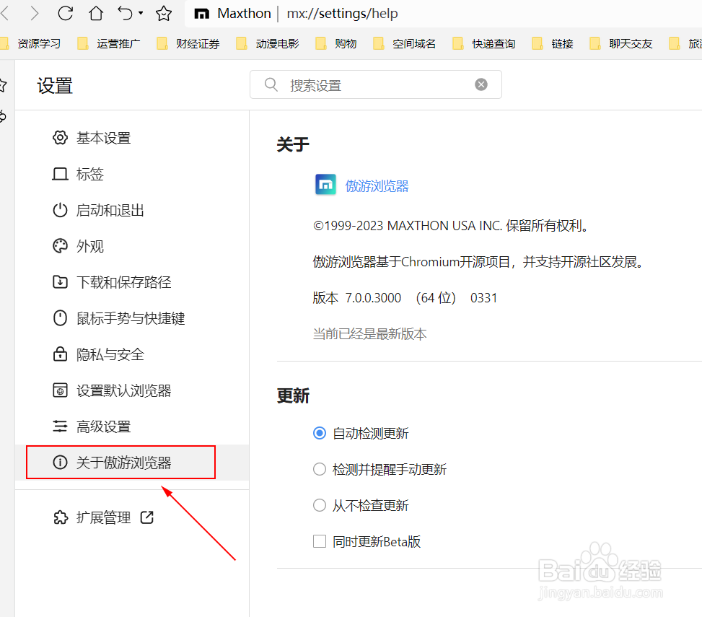Click the default browser icon
Screen dimensions: 702x617
click(60, 390)
